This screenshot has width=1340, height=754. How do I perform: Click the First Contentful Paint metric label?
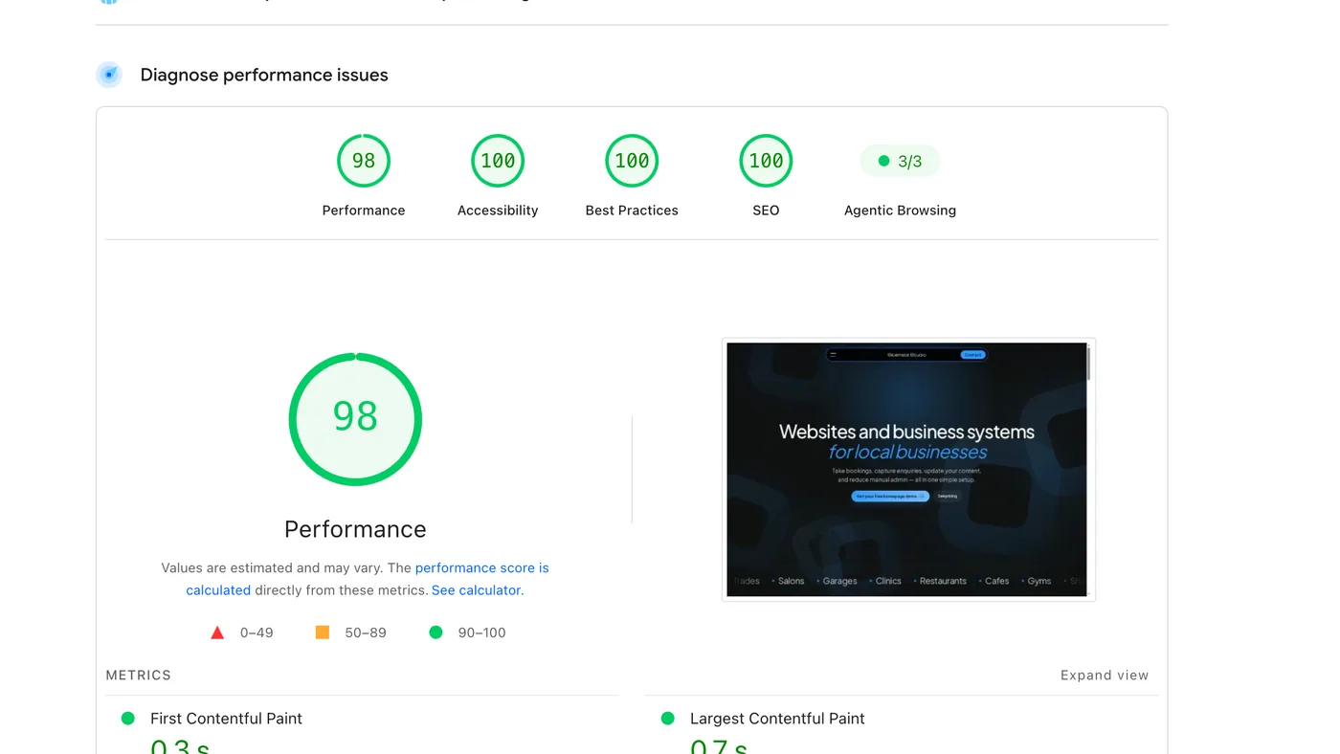click(226, 719)
